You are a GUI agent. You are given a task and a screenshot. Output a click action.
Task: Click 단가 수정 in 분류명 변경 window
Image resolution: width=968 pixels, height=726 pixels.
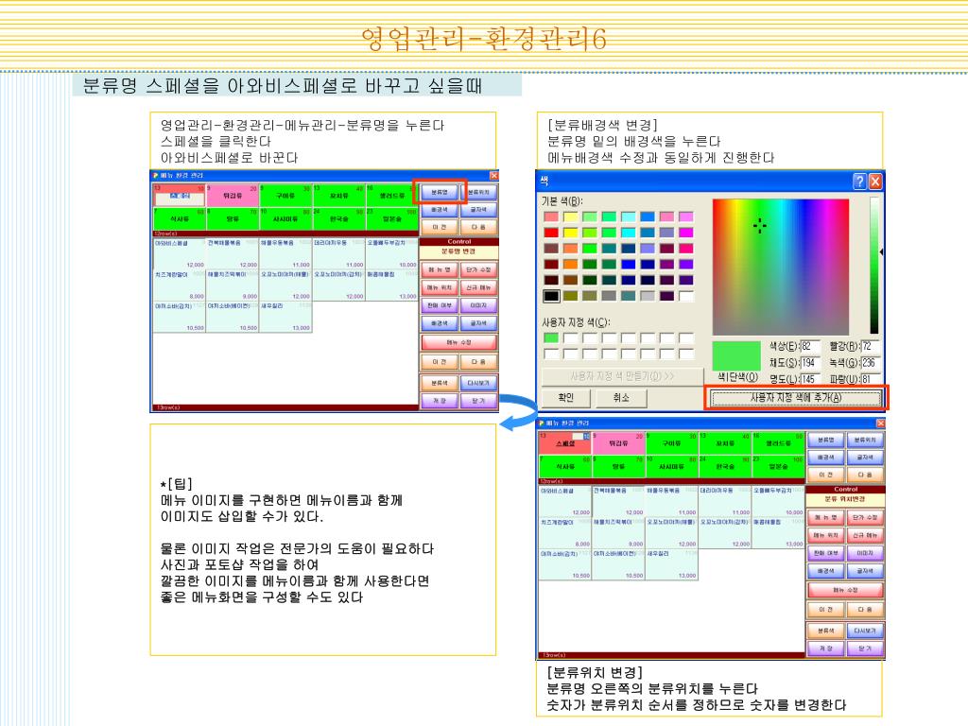point(478,269)
